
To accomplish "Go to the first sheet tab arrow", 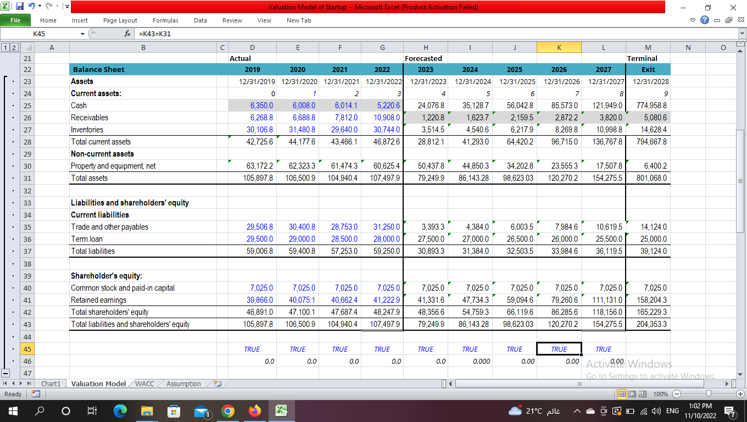I will point(5,384).
